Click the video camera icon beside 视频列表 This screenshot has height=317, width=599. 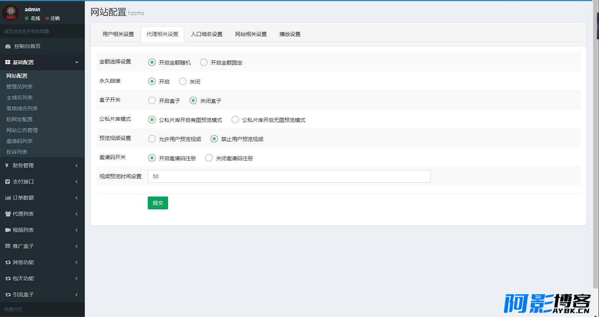pos(8,230)
